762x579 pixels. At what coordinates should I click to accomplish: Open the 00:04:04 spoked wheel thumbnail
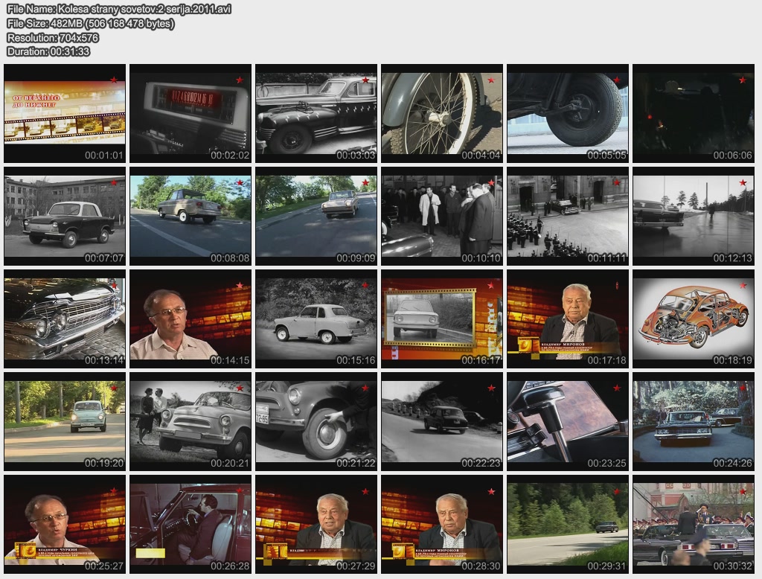442,113
